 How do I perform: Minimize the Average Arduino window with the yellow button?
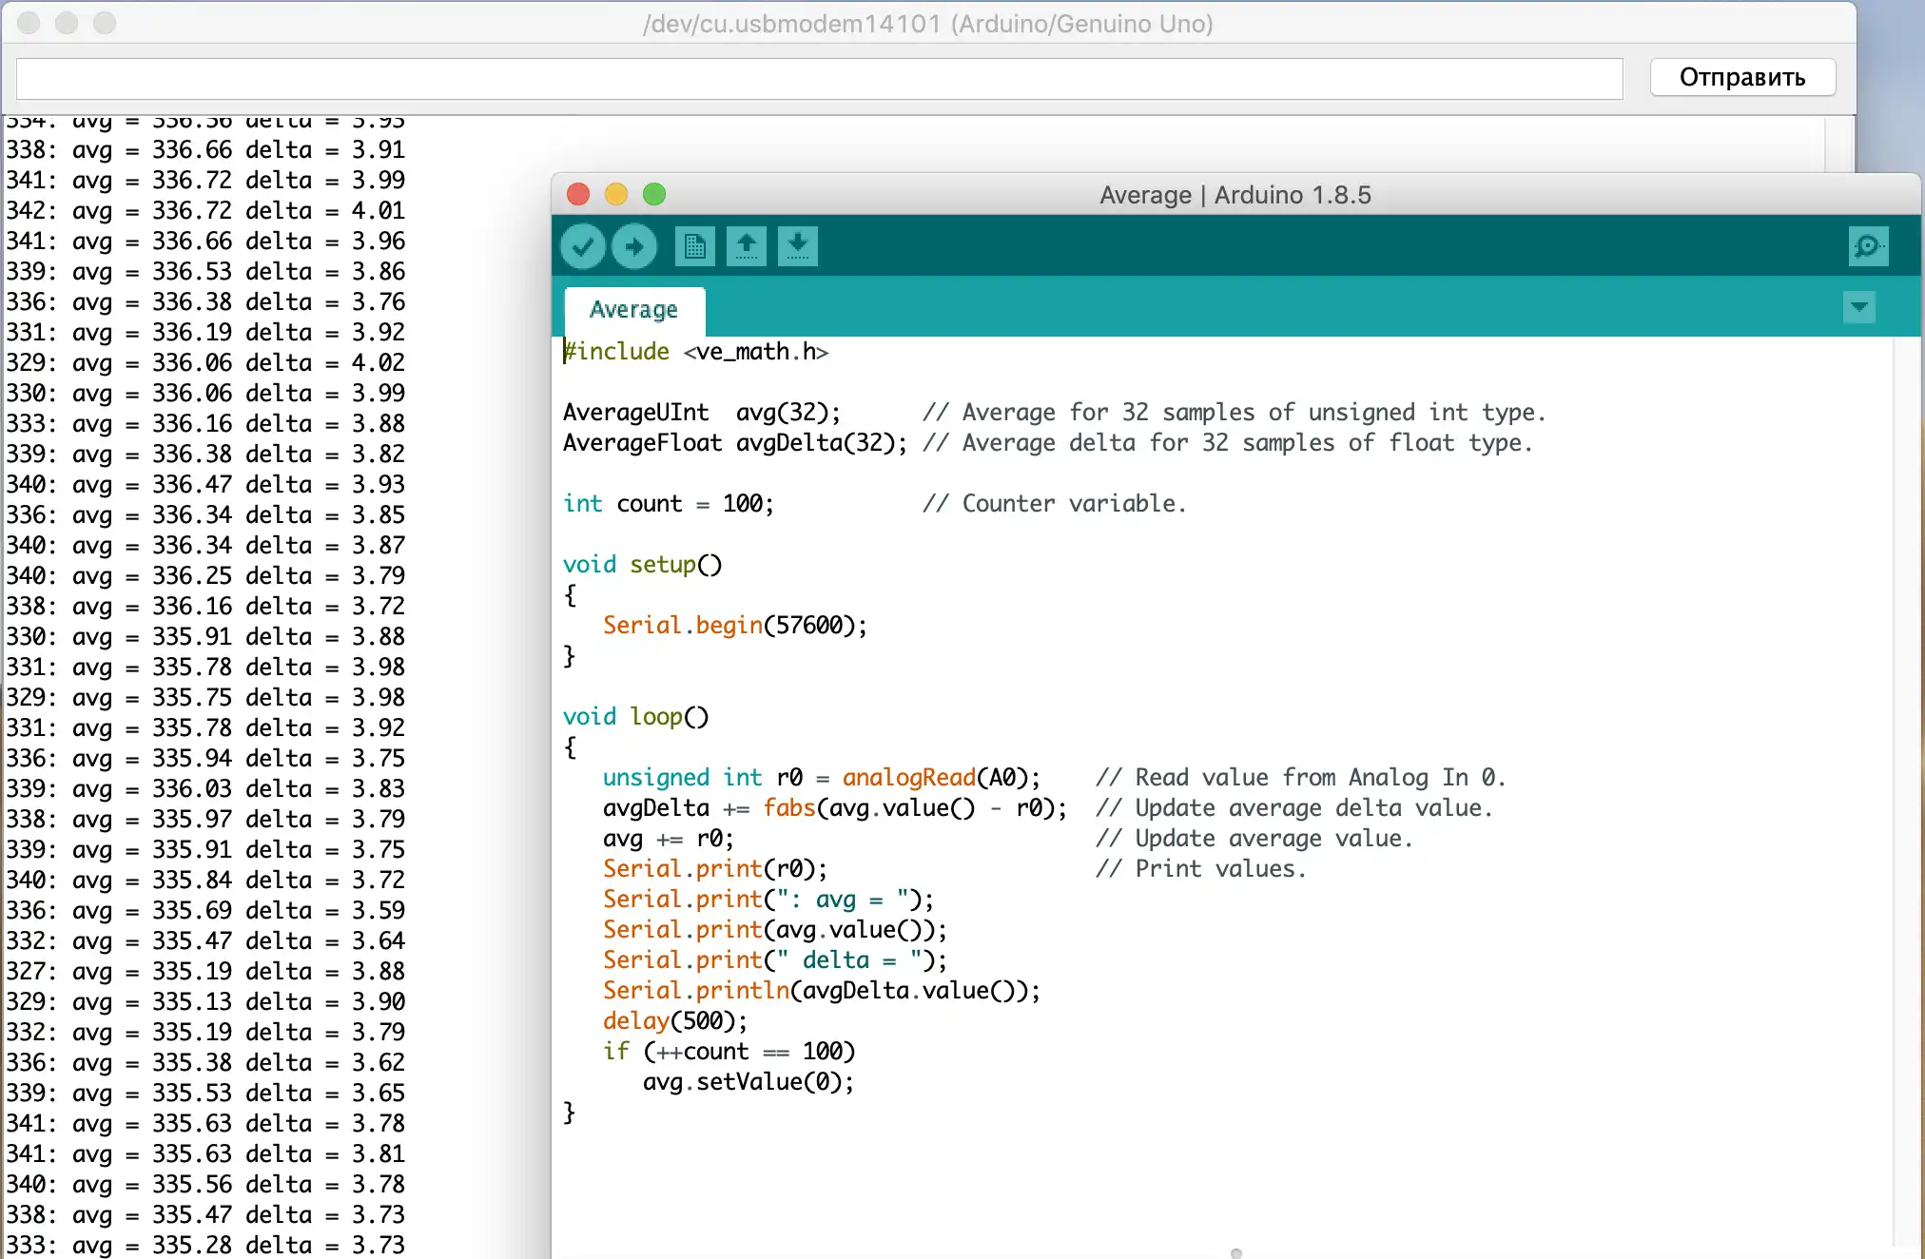tap(616, 195)
